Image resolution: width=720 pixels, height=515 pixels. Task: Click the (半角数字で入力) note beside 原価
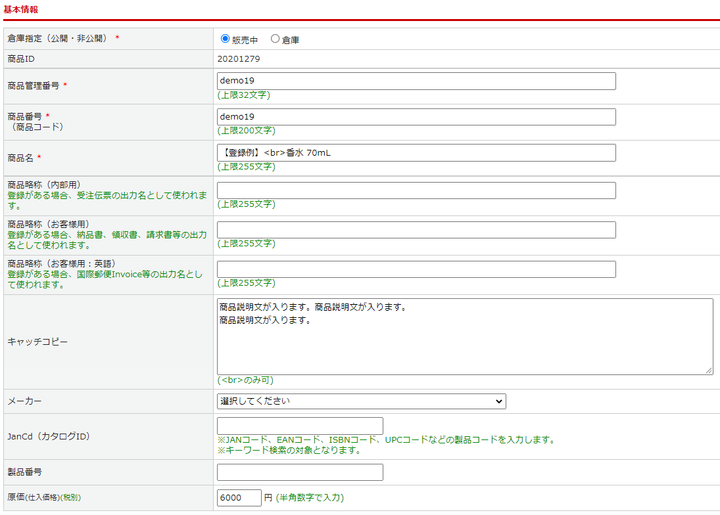(309, 498)
